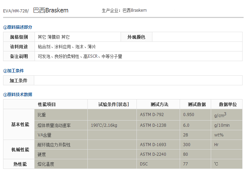Click the 测试数据 column header

(196, 104)
